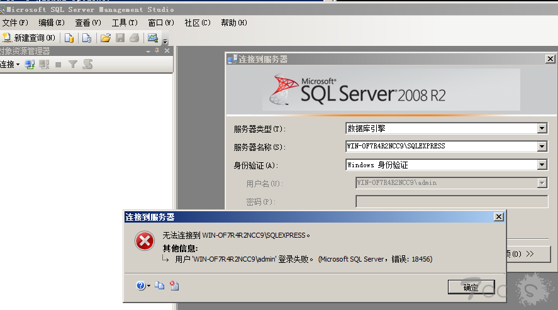Viewport: 558px width, 310px height.
Task: Click the disabled 密码 password field
Action: click(452, 201)
